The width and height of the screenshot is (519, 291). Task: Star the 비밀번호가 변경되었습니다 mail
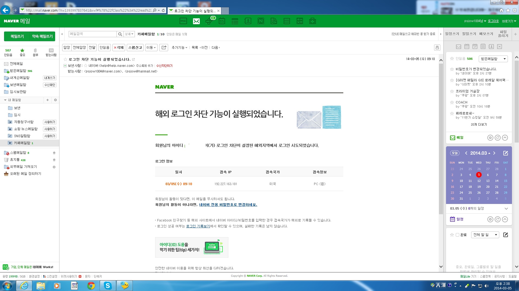tap(452, 69)
